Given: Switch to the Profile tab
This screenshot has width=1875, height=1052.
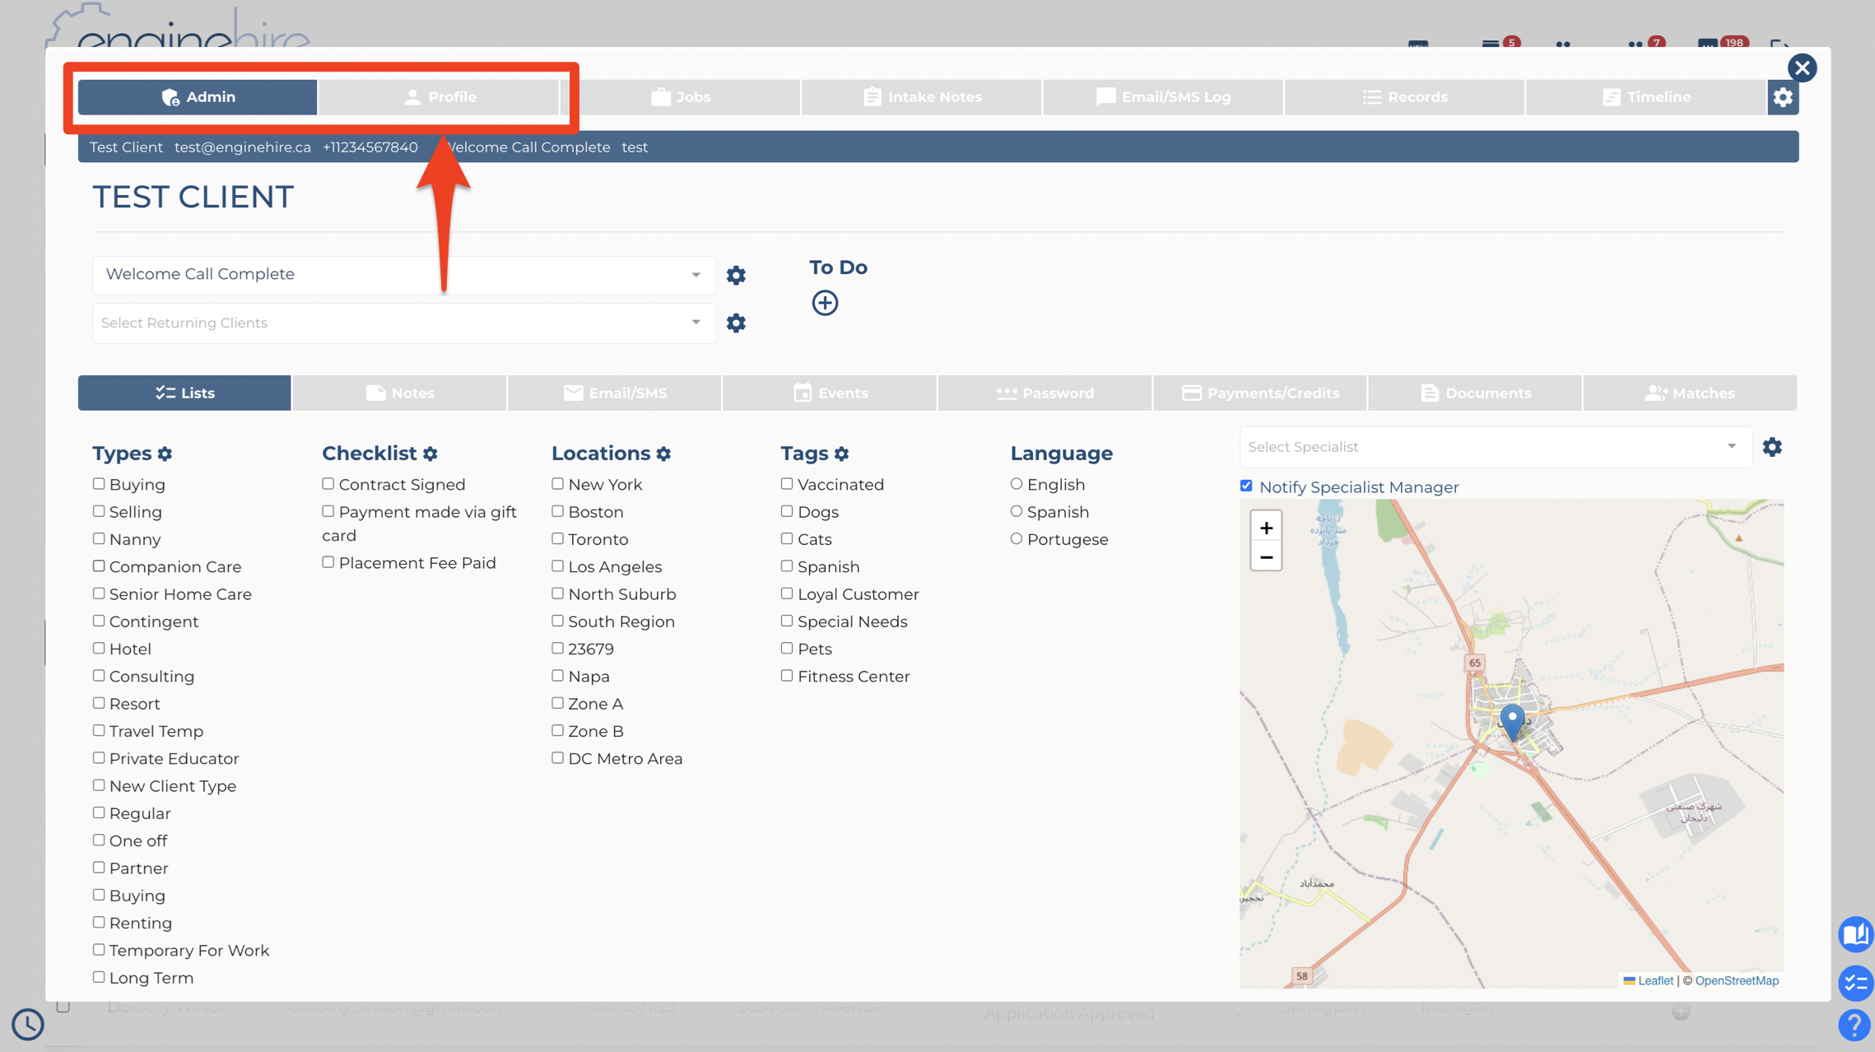Looking at the screenshot, I should tap(440, 97).
